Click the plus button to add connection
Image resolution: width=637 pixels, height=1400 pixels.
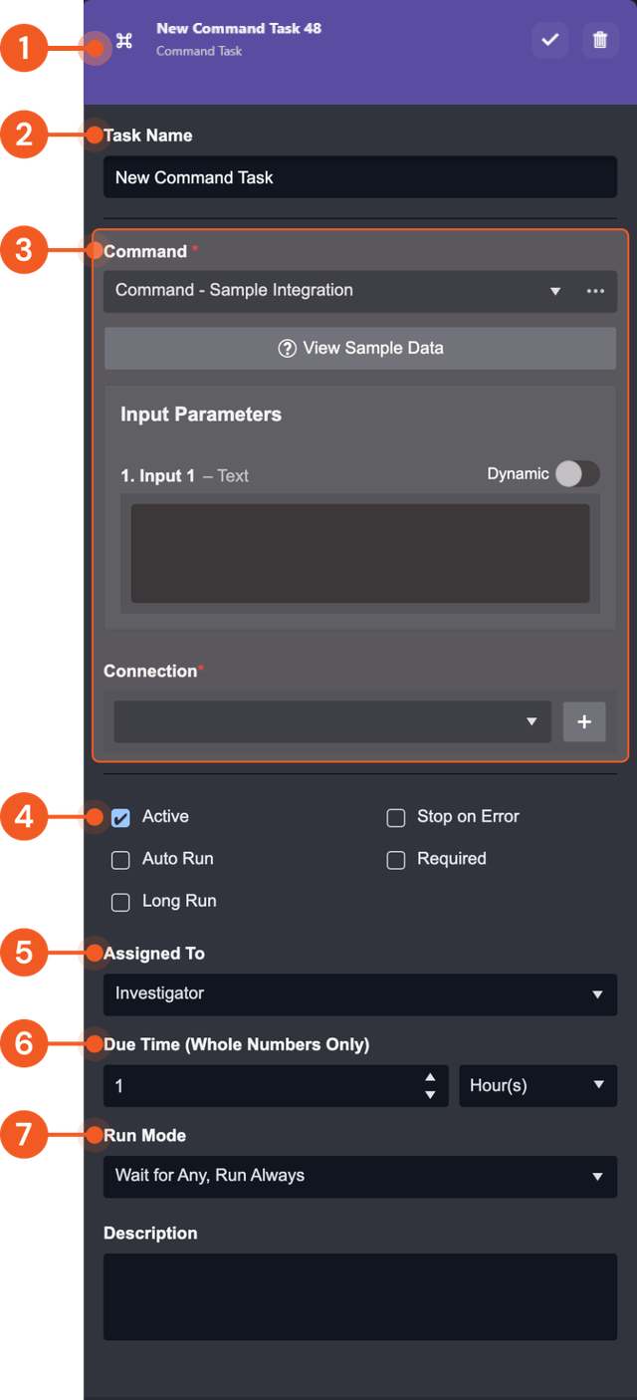[584, 722]
